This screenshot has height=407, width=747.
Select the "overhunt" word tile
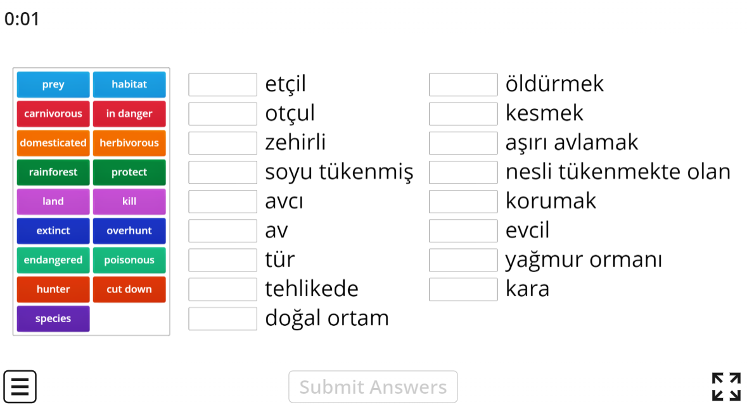click(129, 230)
